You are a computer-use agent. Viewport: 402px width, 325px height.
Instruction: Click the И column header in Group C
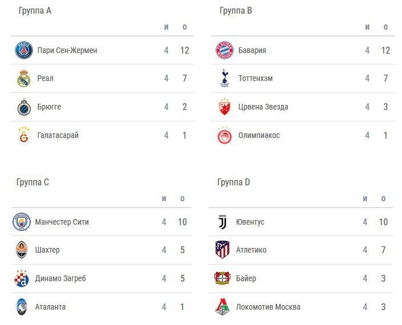click(164, 198)
